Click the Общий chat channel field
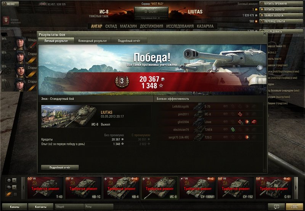The height and width of the screenshot is (211, 305). (69, 206)
